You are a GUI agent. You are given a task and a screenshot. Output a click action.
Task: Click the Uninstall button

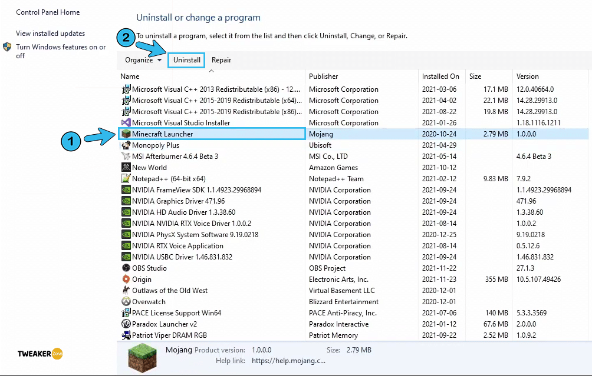pos(186,60)
